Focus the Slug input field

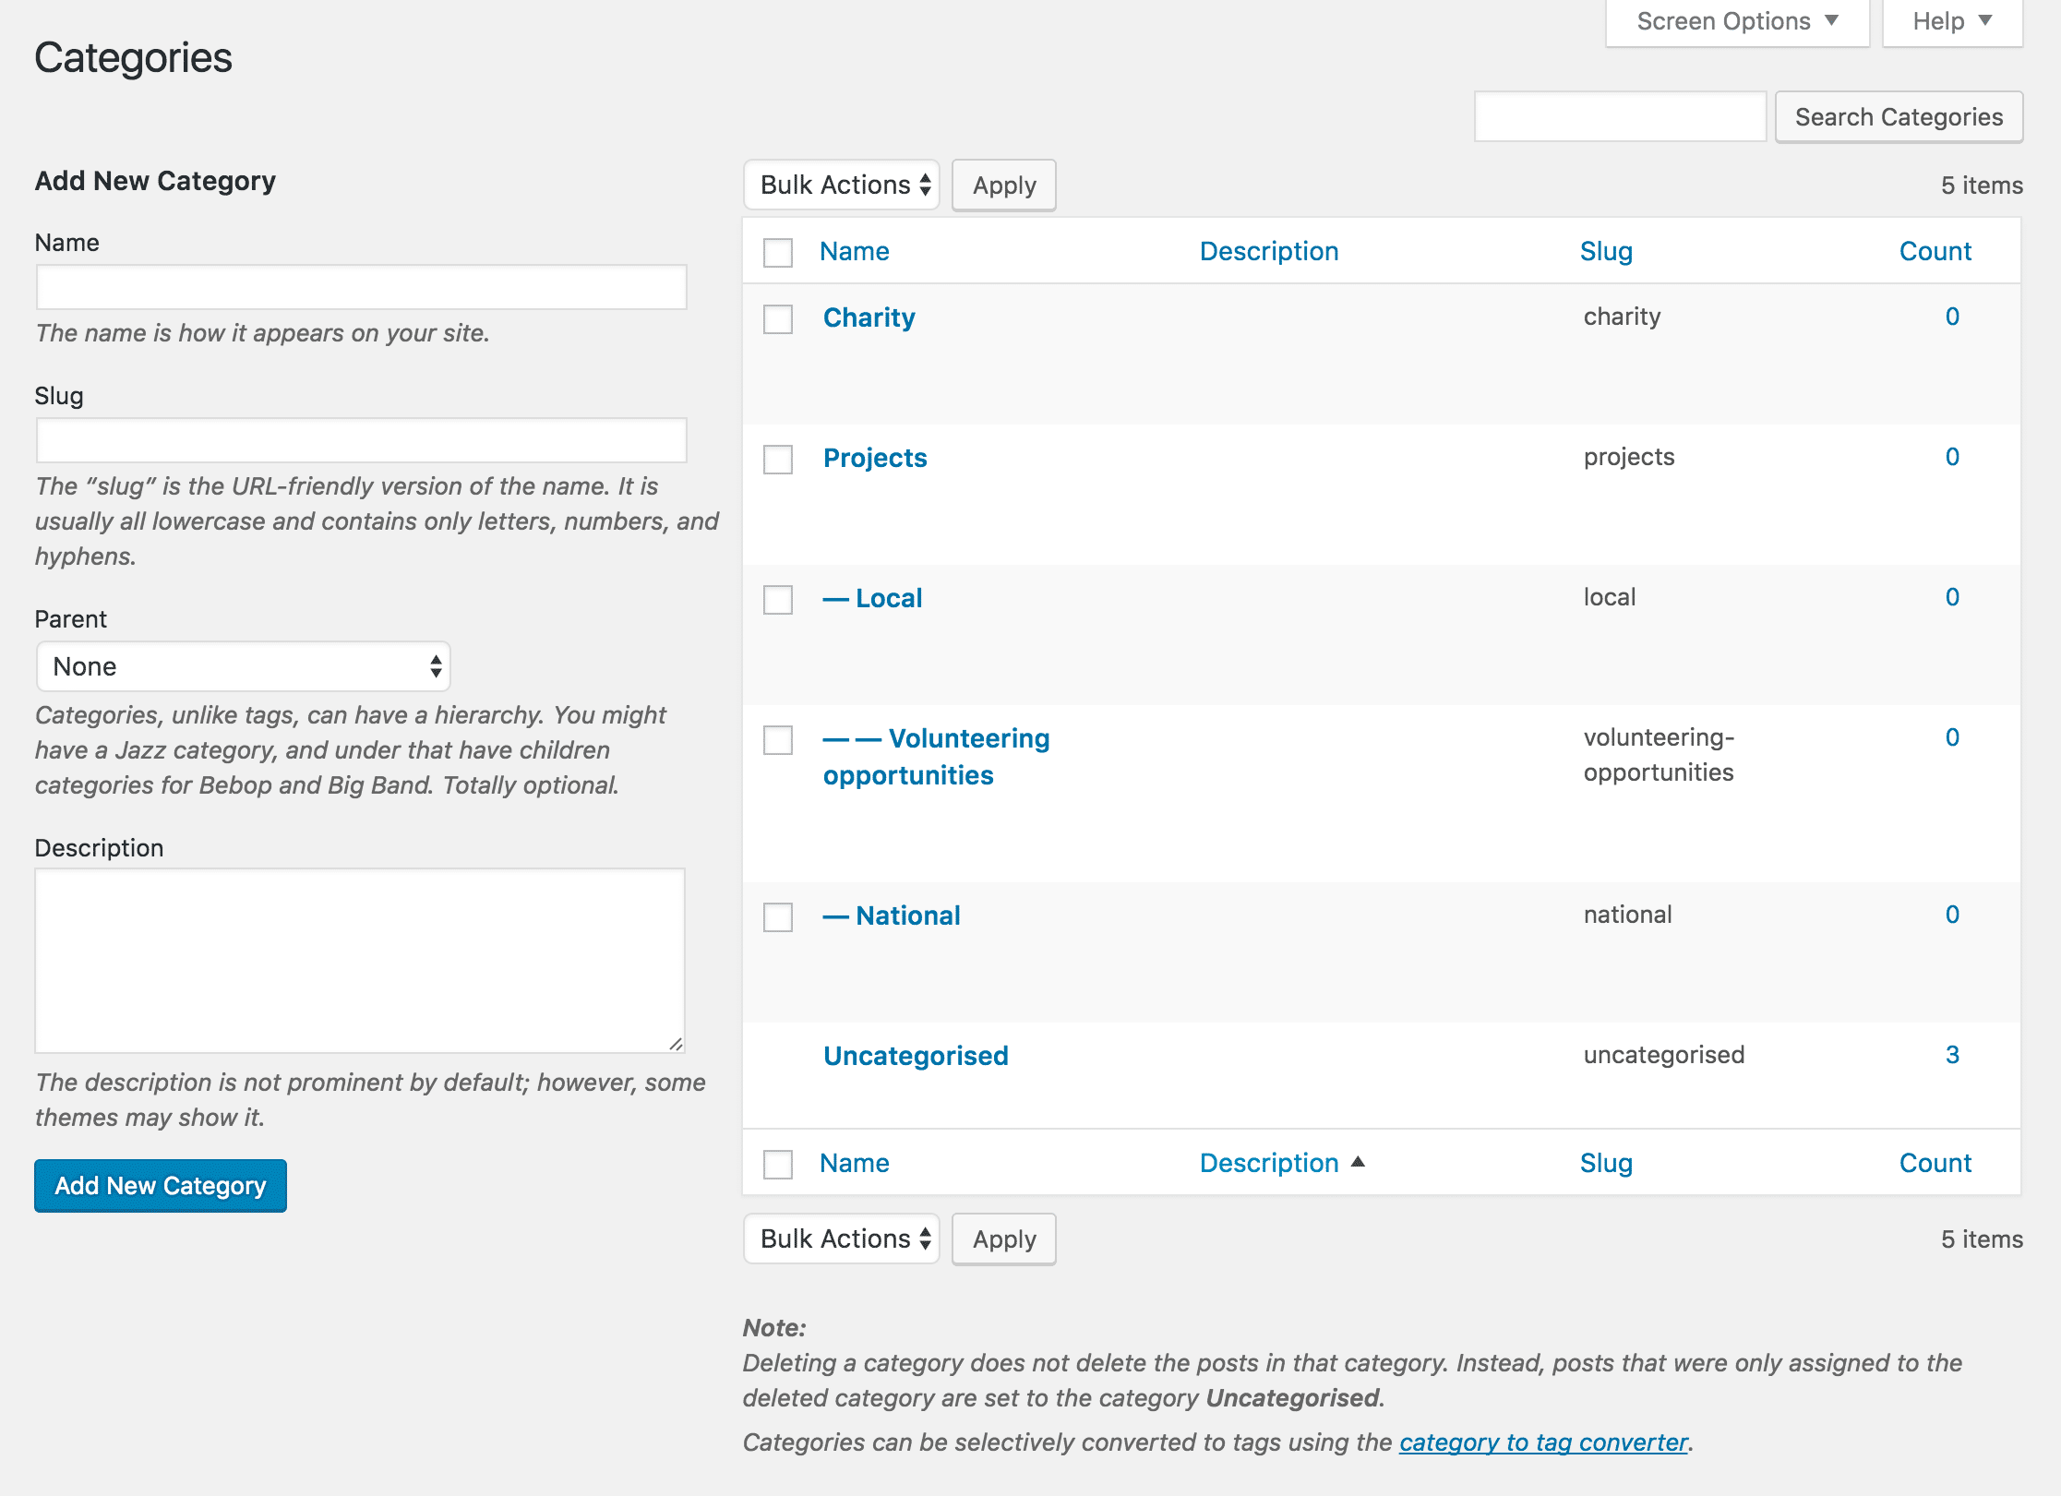click(x=360, y=440)
